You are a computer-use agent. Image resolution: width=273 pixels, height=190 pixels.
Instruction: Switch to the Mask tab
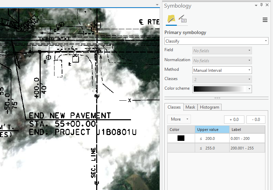(190, 107)
